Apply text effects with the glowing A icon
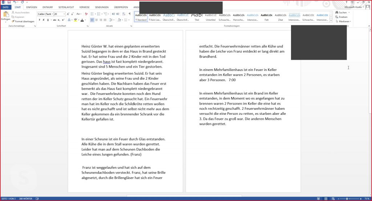This screenshot has height=201, width=372. pos(69,20)
